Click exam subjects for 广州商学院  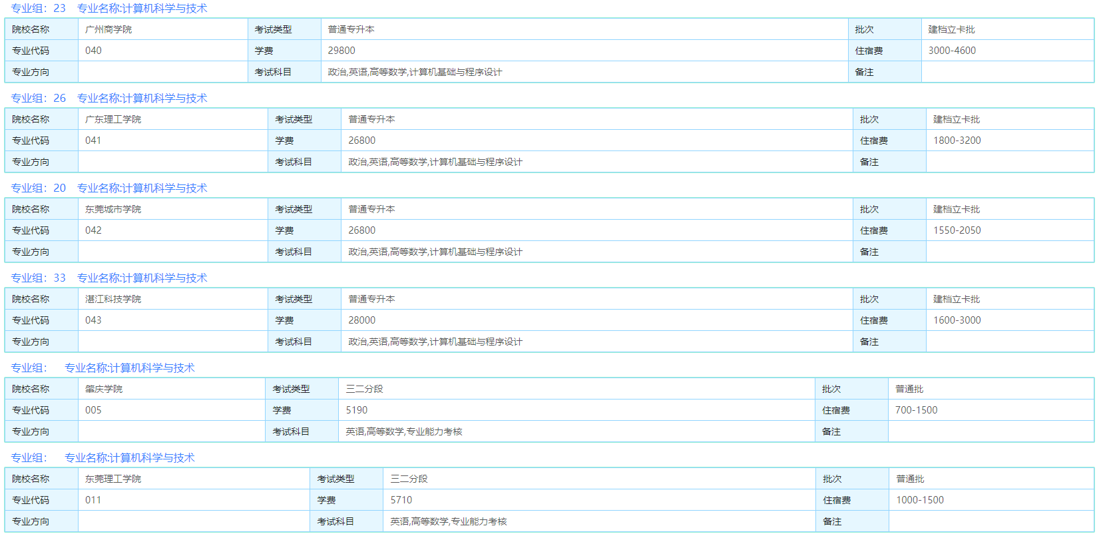415,72
